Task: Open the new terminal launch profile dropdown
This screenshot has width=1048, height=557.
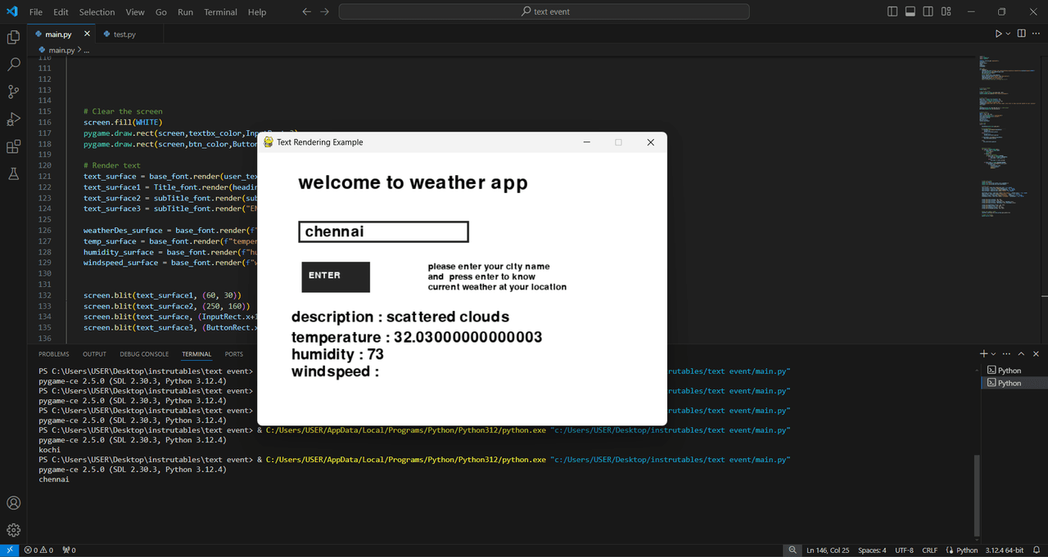Action: 994,354
